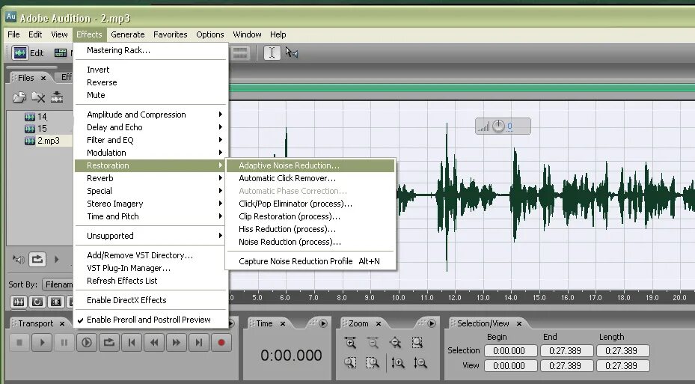
Task: Choose Automatic Click Remover effect
Action: point(310,178)
